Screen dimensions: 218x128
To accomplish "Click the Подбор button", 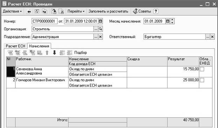I will click(80, 53).
